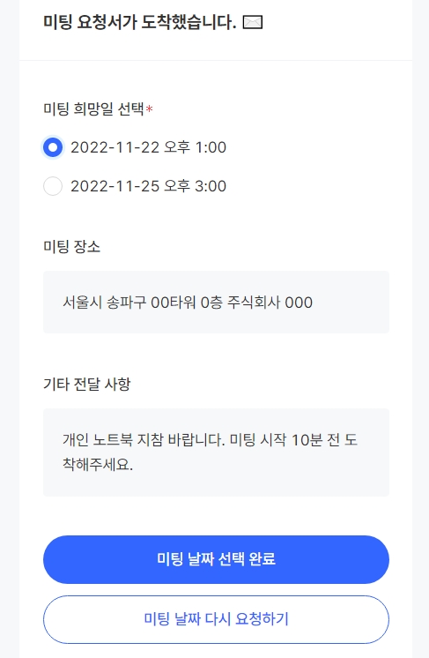Viewport: 429px width, 658px height.
Task: Click the 2022-11-22 오후 1:00 date label text
Action: tap(148, 147)
